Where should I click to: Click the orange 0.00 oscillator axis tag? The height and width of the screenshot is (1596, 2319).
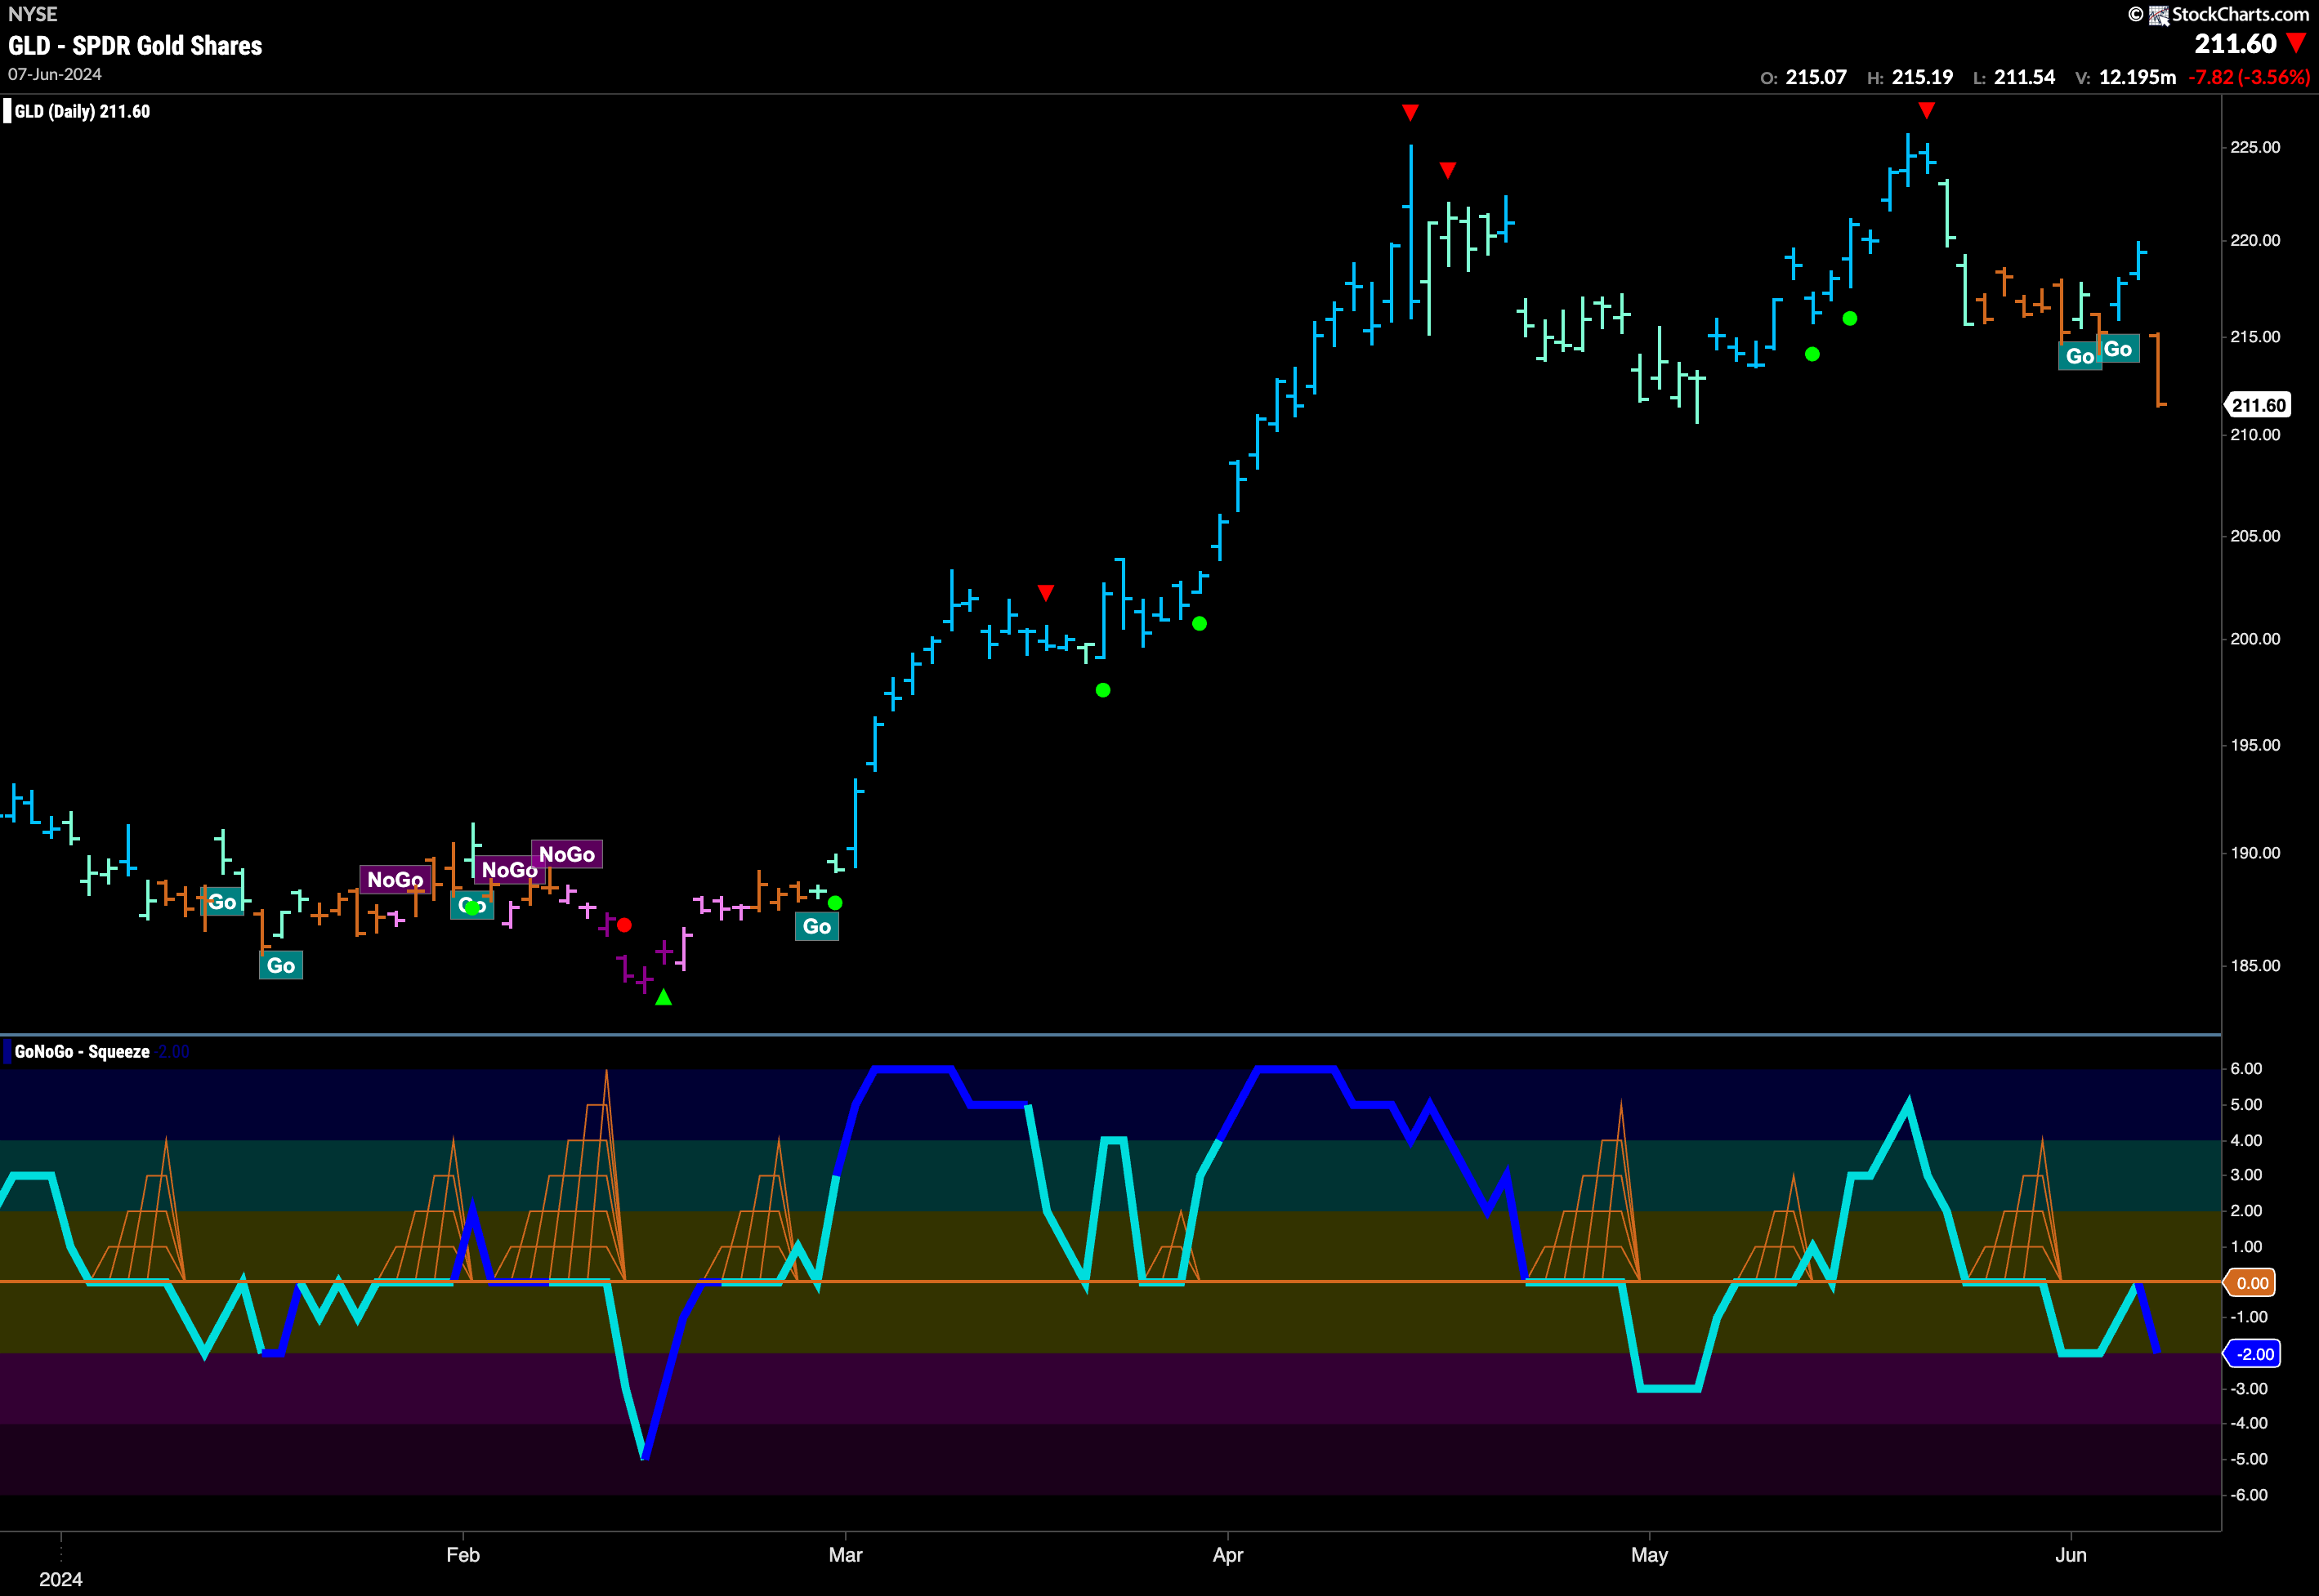(2251, 1283)
